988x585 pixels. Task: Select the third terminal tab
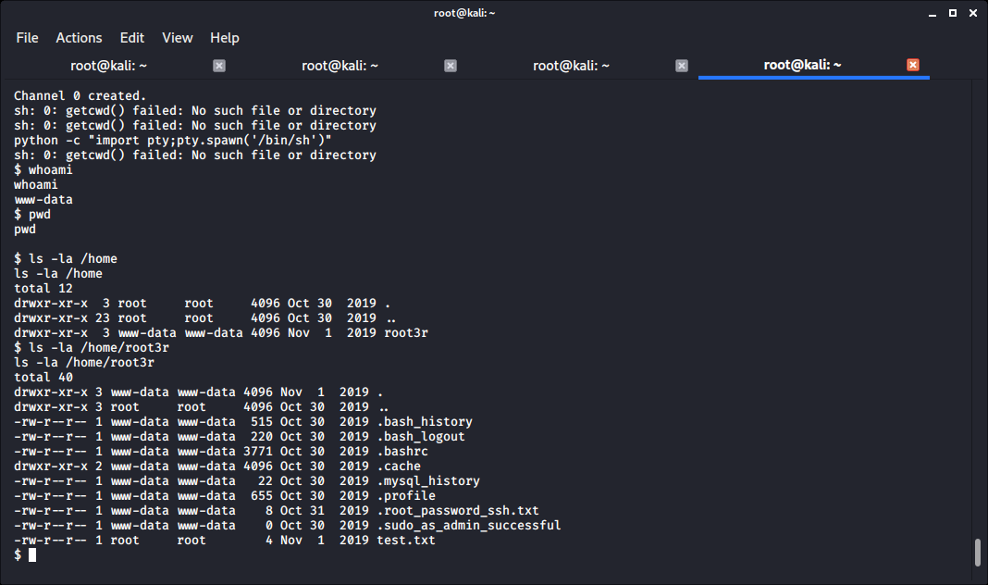571,66
